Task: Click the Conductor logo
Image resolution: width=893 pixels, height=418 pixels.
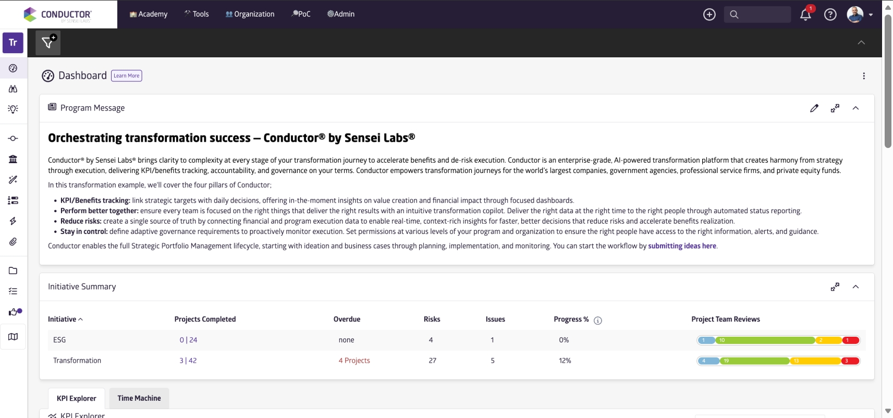Action: pyautogui.click(x=58, y=15)
